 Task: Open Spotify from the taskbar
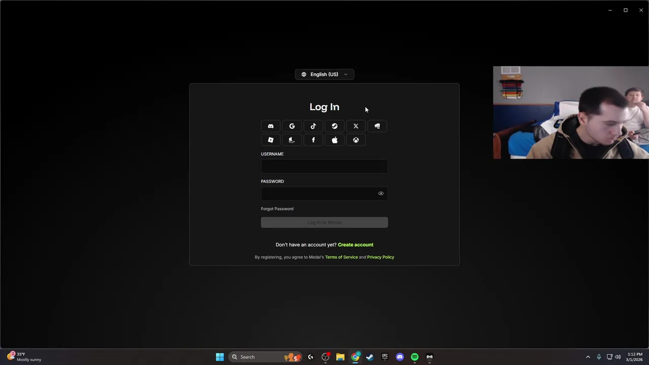click(x=415, y=357)
